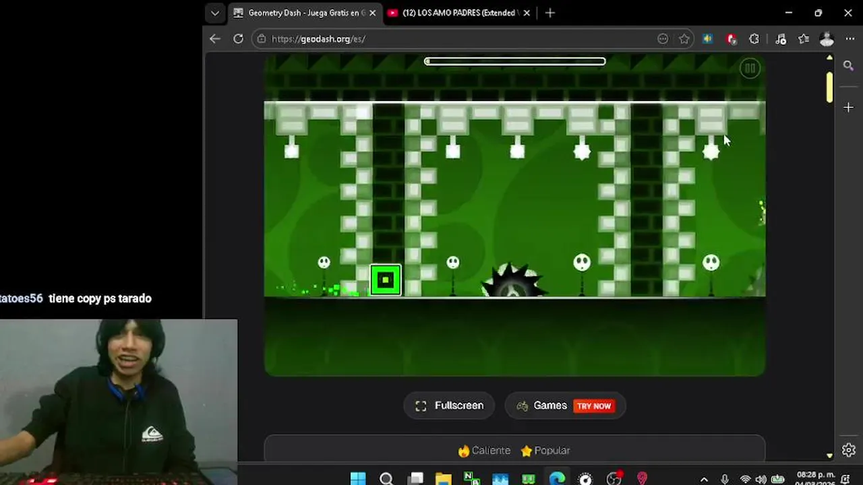Open the browser Extensions puzzle icon
This screenshot has width=863, height=485.
(754, 39)
